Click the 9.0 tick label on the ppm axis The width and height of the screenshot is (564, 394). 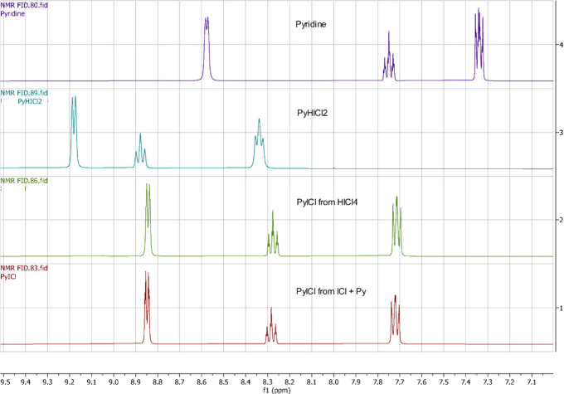(x=114, y=382)
